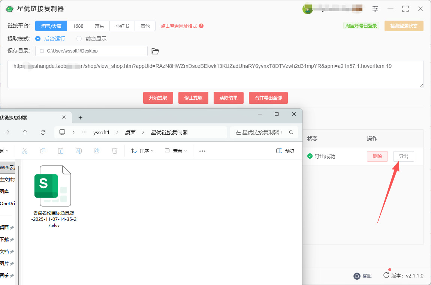This screenshot has height=285, width=431.
Task: Switch to the 京东 platform tab
Action: click(99, 26)
